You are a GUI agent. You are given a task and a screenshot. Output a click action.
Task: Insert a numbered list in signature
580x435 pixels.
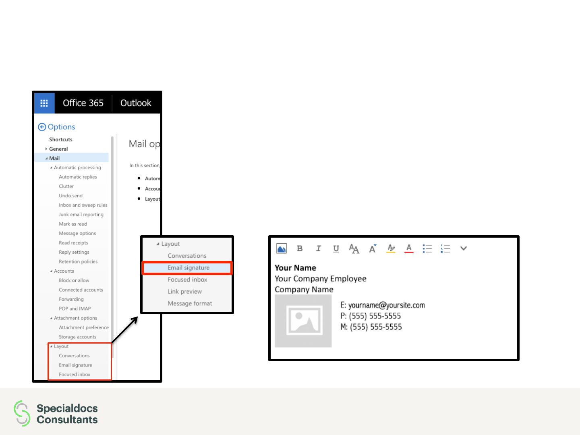tap(445, 249)
